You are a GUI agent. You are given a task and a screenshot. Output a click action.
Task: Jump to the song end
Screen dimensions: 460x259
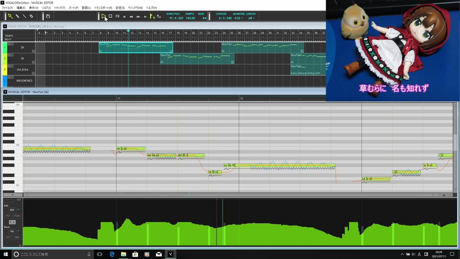pyautogui.click(x=145, y=17)
